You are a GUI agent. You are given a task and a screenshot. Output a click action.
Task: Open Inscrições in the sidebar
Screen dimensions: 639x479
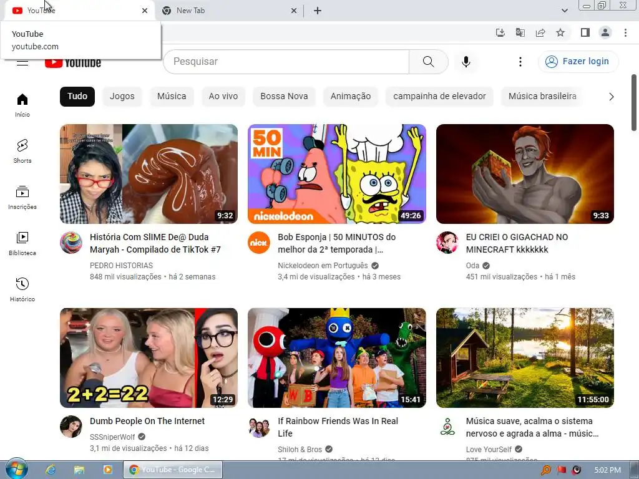coord(22,198)
